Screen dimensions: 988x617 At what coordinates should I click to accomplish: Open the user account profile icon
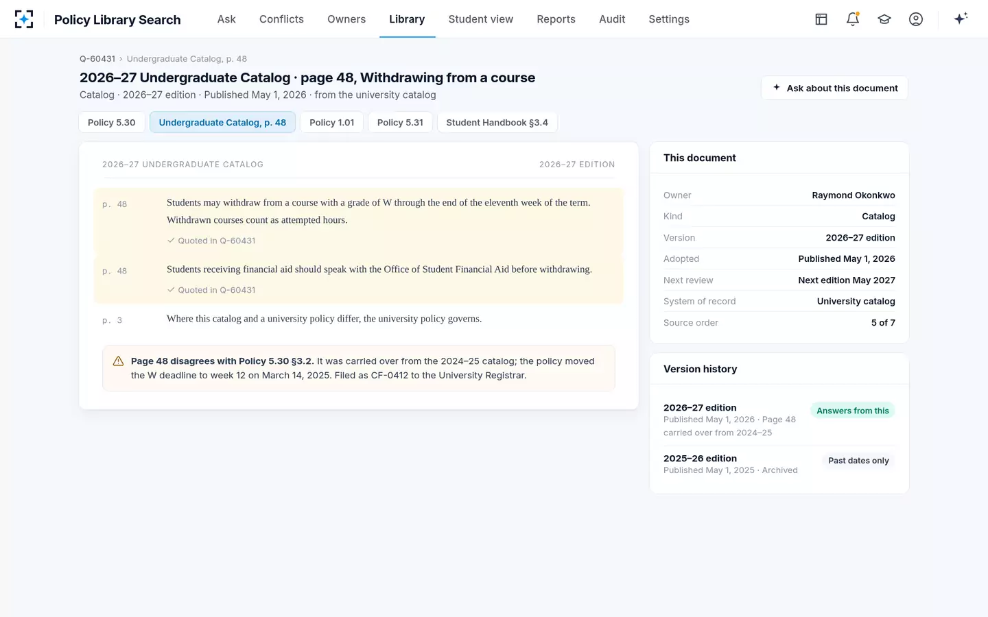tap(916, 19)
